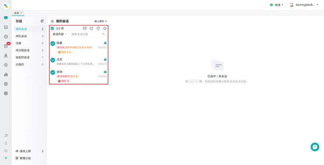The height and width of the screenshot is (165, 324).
Task: Open the settings gear sidebar icon
Action: click(x=6, y=93)
